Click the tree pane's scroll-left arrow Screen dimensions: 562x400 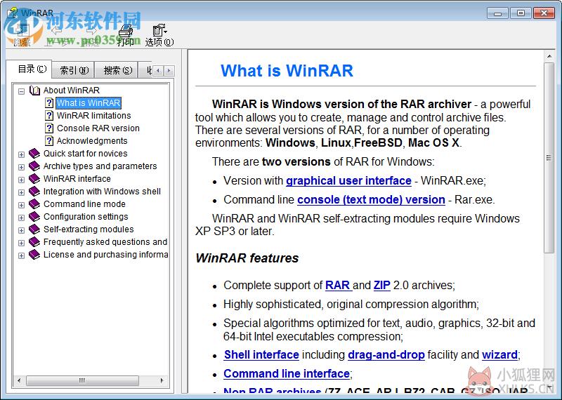tap(19, 380)
